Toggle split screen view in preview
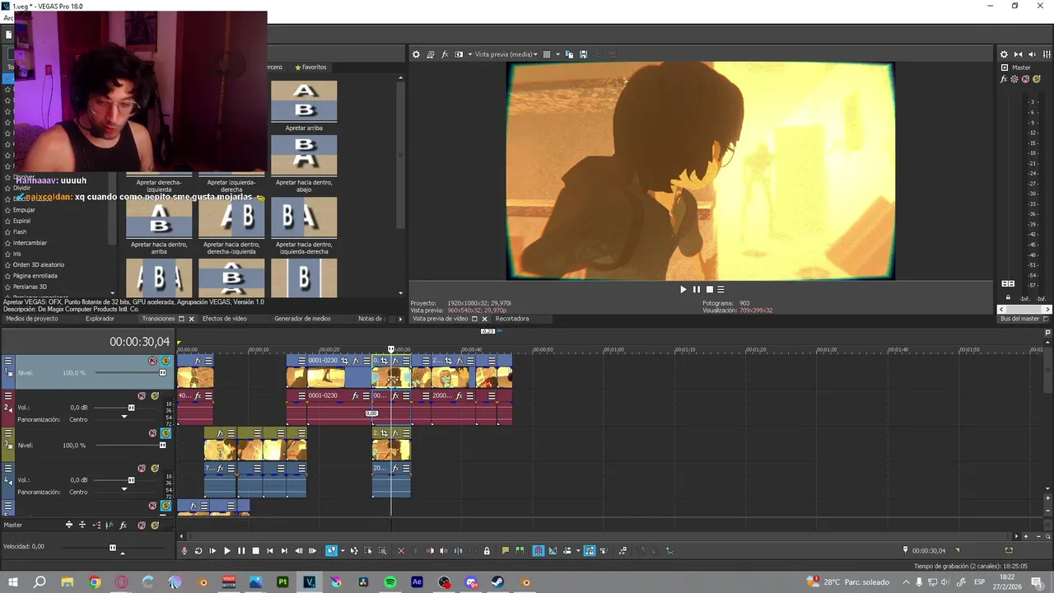Viewport: 1054px width, 593px height. (459, 54)
